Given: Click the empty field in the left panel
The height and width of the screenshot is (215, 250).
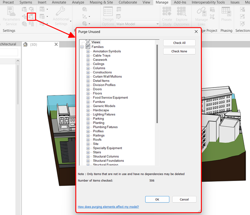Looking at the screenshot, I should pos(9,52).
